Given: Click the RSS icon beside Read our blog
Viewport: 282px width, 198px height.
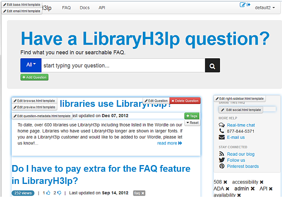Looking at the screenshot, I should [x=221, y=154].
